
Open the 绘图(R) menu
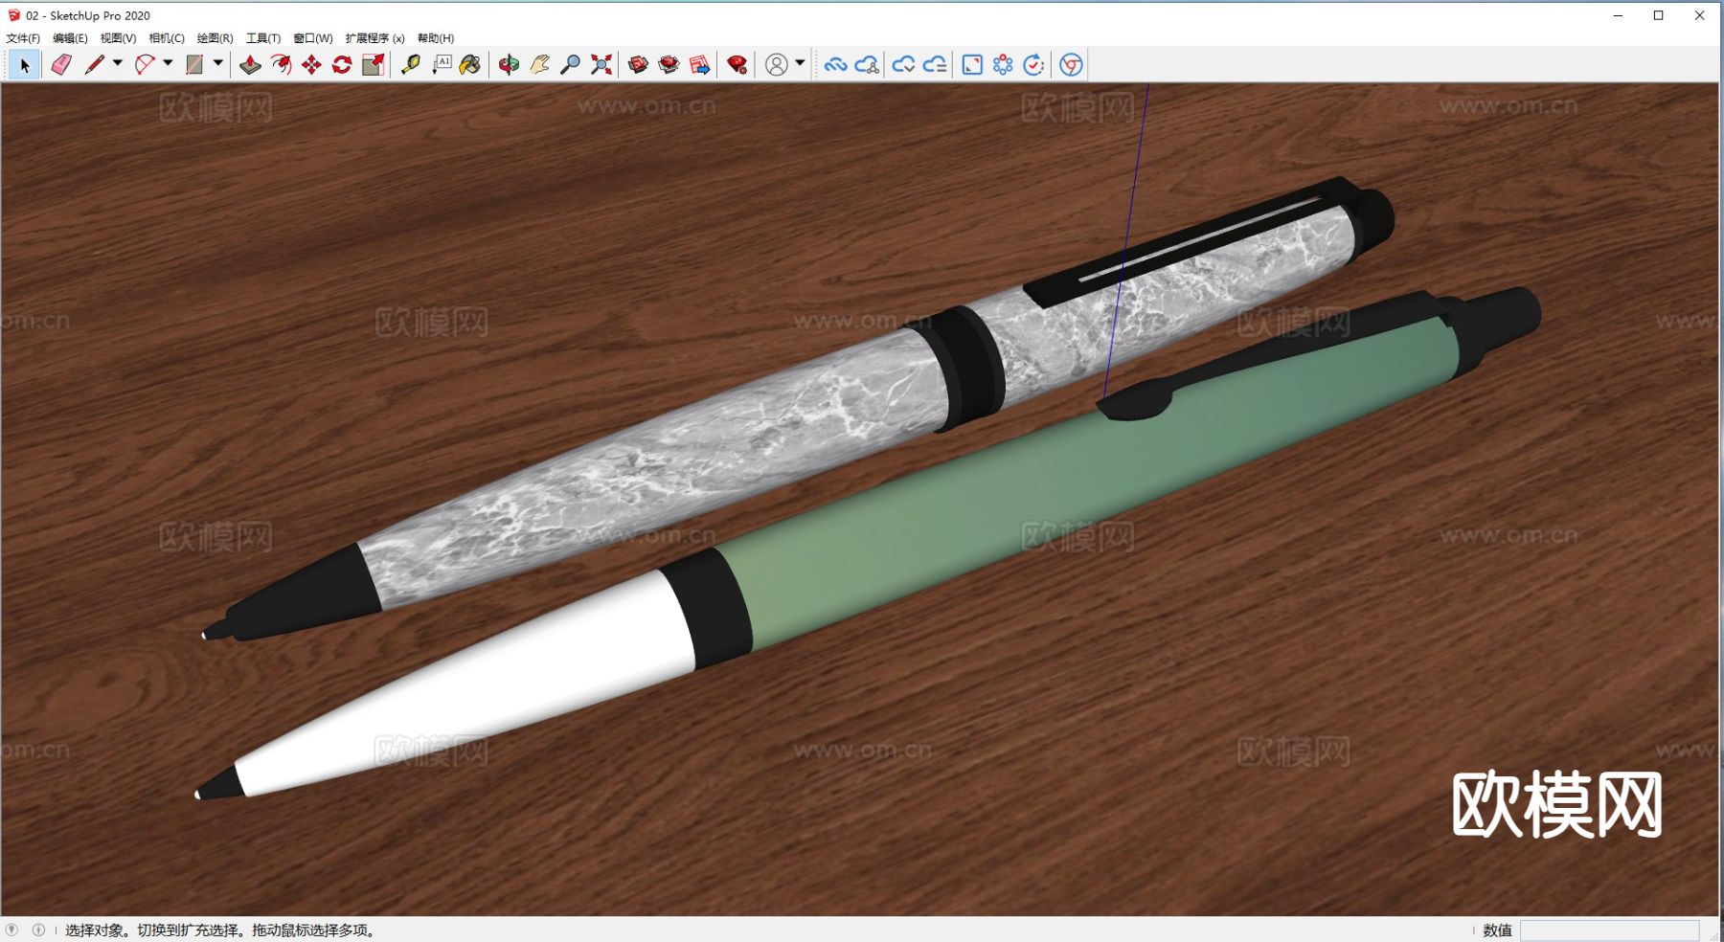pyautogui.click(x=215, y=38)
